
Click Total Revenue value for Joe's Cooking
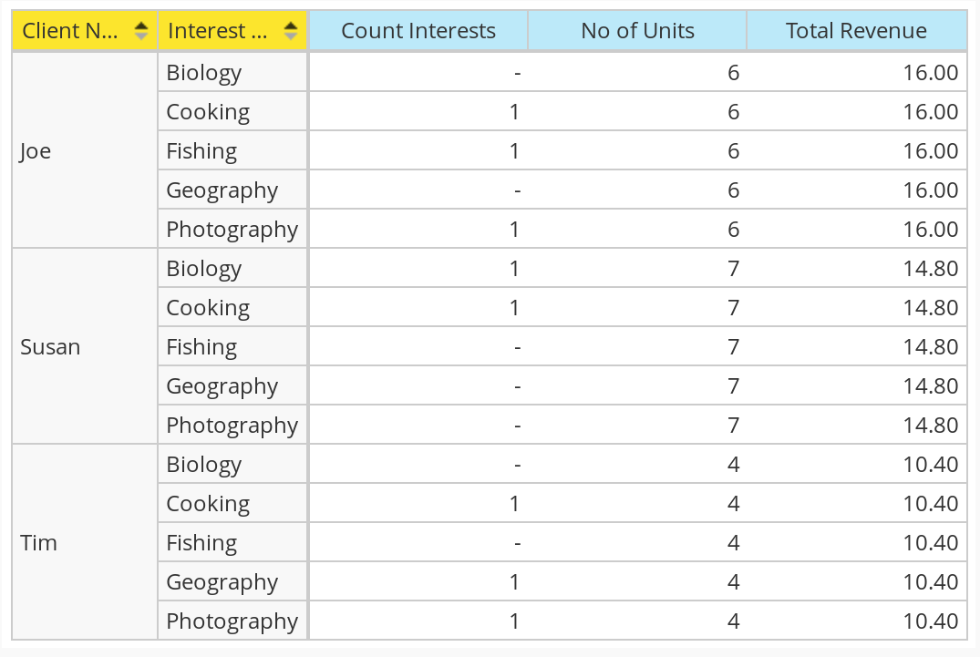857,112
